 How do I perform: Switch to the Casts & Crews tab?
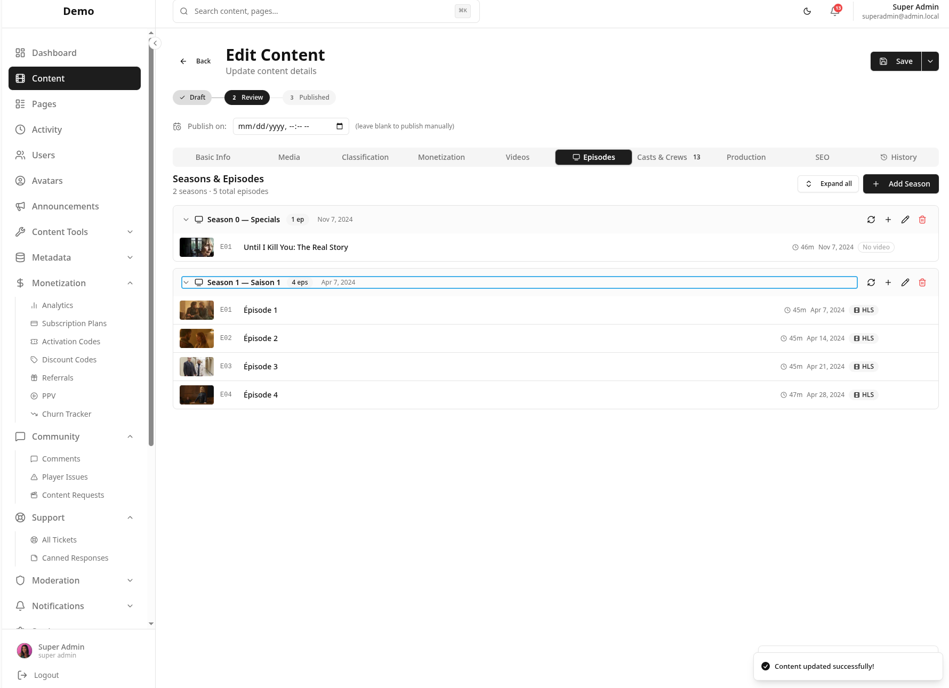click(662, 157)
